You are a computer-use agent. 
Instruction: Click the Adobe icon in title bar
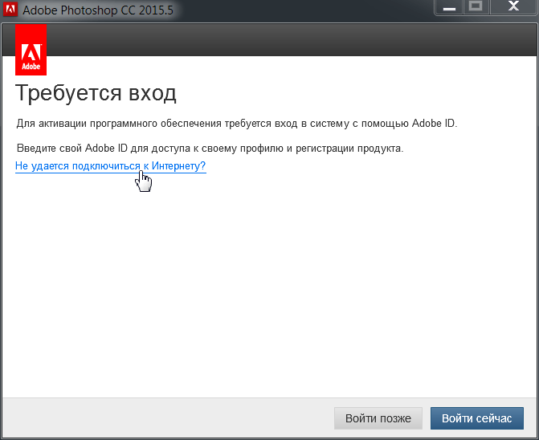coord(10,9)
